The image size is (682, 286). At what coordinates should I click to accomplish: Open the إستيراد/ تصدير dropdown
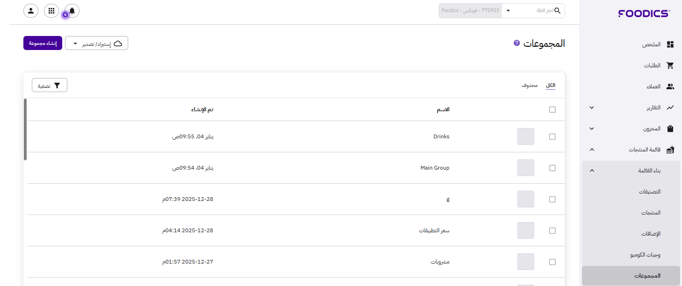pos(96,43)
